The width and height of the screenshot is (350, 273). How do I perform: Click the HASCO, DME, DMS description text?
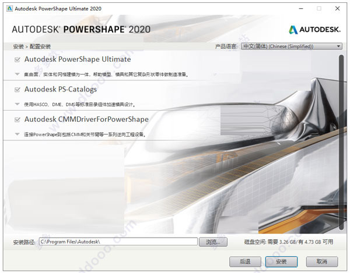tap(79, 104)
